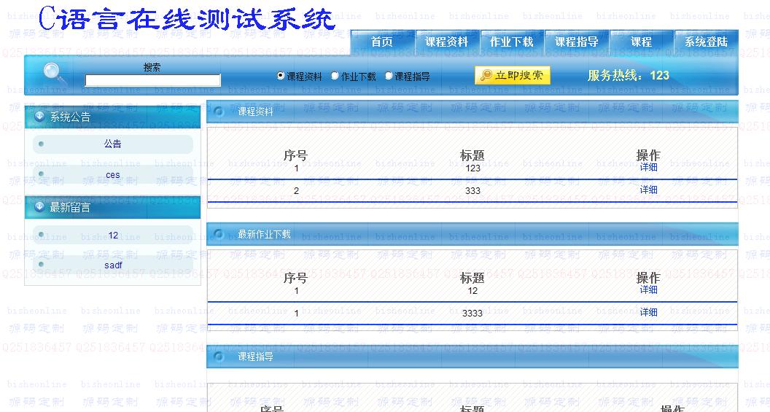Click the bullet beside ces

click(42, 174)
